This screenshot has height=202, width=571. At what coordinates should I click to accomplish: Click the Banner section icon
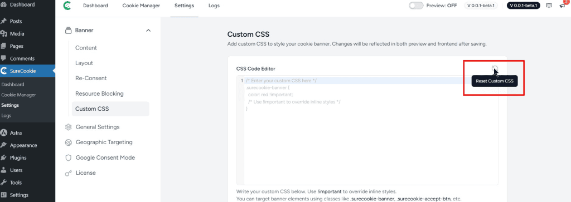[67, 31]
